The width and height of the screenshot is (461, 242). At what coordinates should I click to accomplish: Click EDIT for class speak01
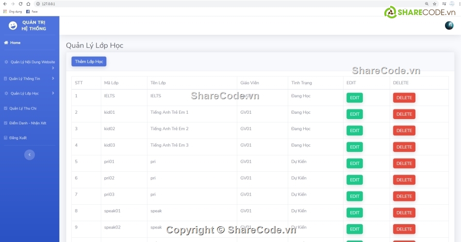pos(355,212)
